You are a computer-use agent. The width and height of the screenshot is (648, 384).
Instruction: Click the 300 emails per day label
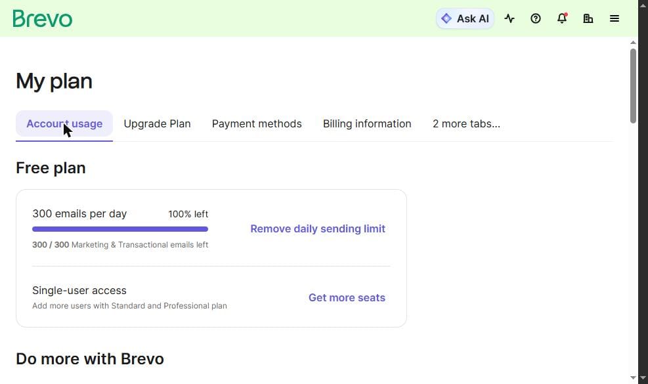(79, 214)
